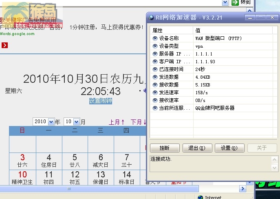Image resolution: width=280 pixels, height=199 pixels.
Task: Click the Words.google.com ad link
Action: click(x=17, y=34)
